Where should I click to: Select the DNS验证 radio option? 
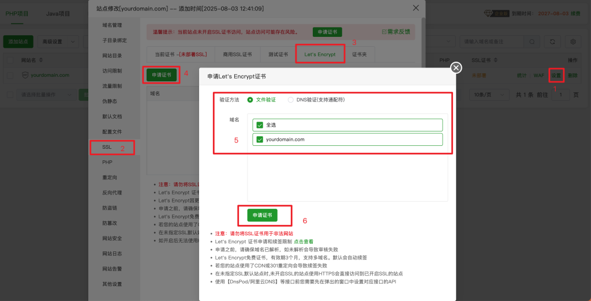point(291,99)
